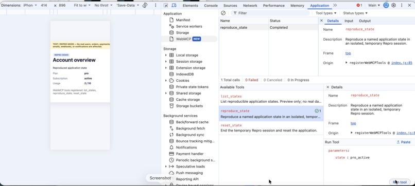Click the Background fetch arrows icon

point(171,128)
